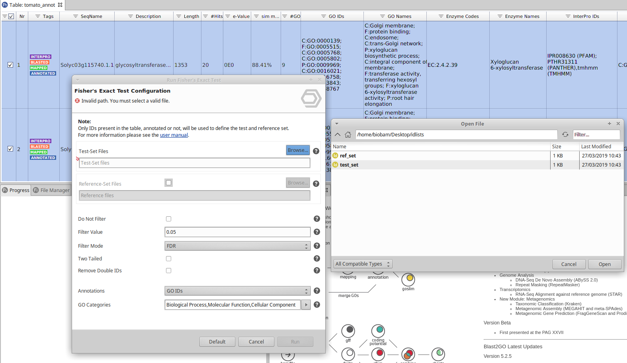Open the Annotations GO IDs dropdown
Image resolution: width=627 pixels, height=363 pixels.
[x=237, y=291]
